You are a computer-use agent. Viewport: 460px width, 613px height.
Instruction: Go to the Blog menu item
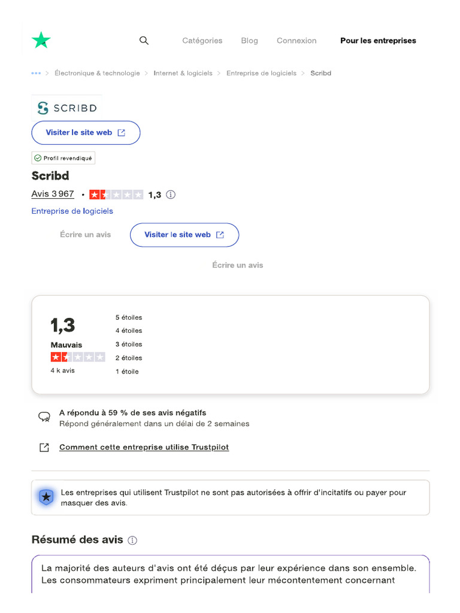(249, 41)
